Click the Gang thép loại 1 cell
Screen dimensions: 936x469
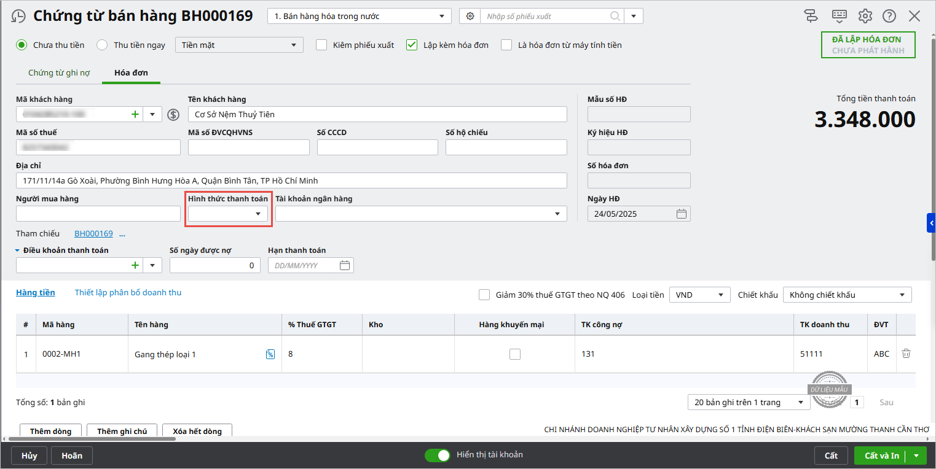205,354
